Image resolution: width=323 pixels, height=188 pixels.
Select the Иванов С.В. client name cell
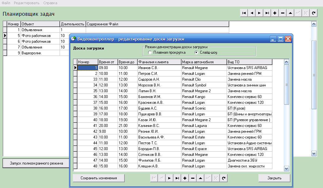click(159, 68)
